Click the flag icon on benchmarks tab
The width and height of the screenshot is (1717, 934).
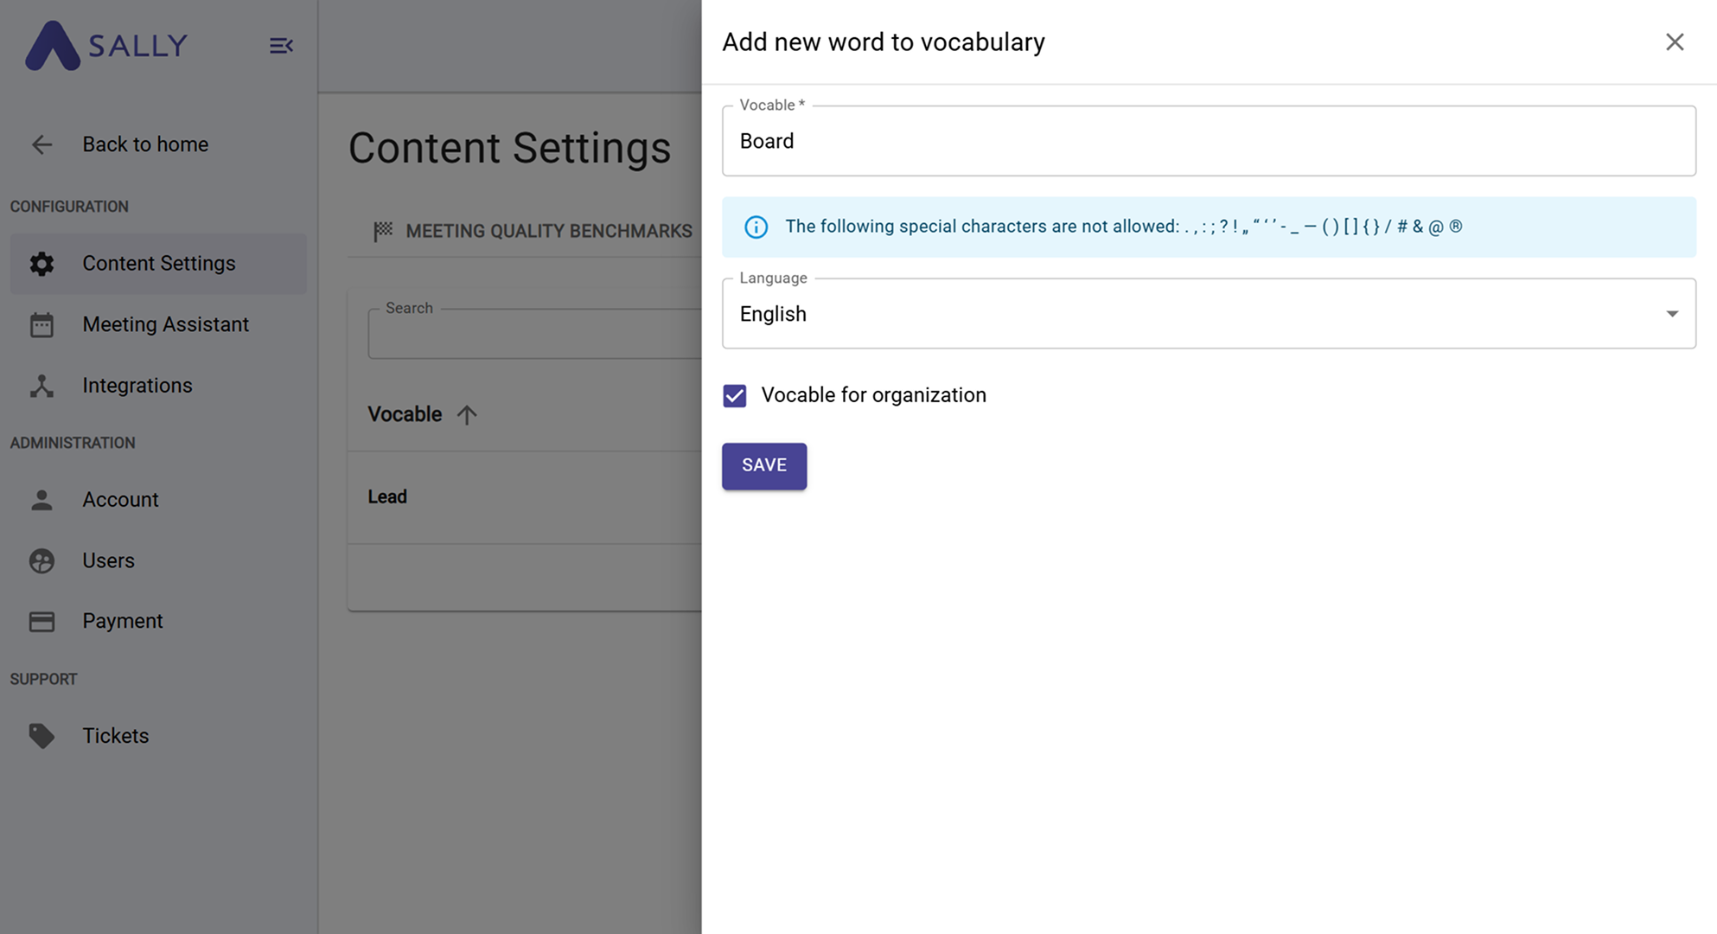[383, 231]
